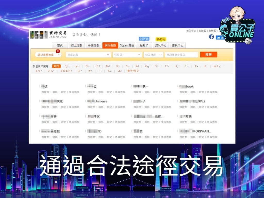Expand the 伺服器 server dropdown

128,55
